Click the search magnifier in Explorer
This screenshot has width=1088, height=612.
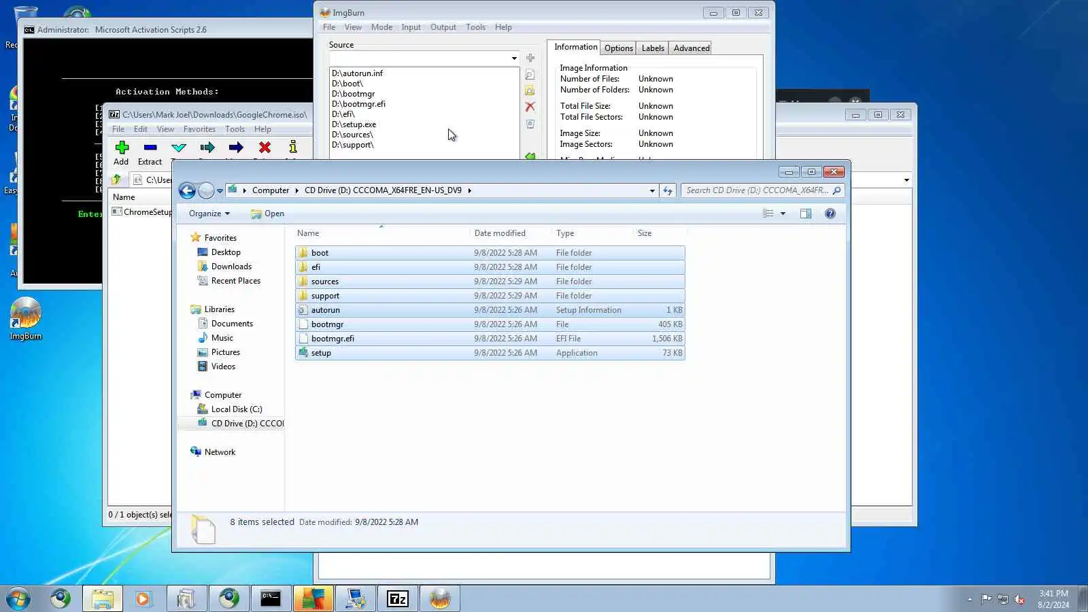[837, 190]
